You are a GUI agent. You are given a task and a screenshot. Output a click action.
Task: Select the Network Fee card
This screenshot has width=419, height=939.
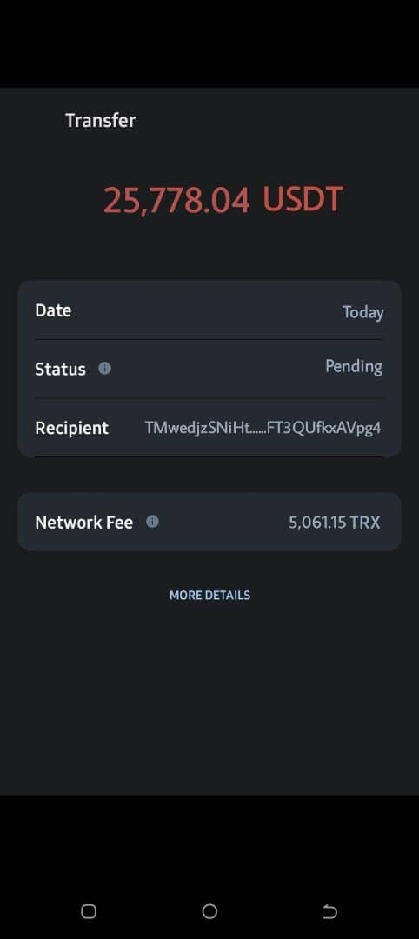point(209,522)
